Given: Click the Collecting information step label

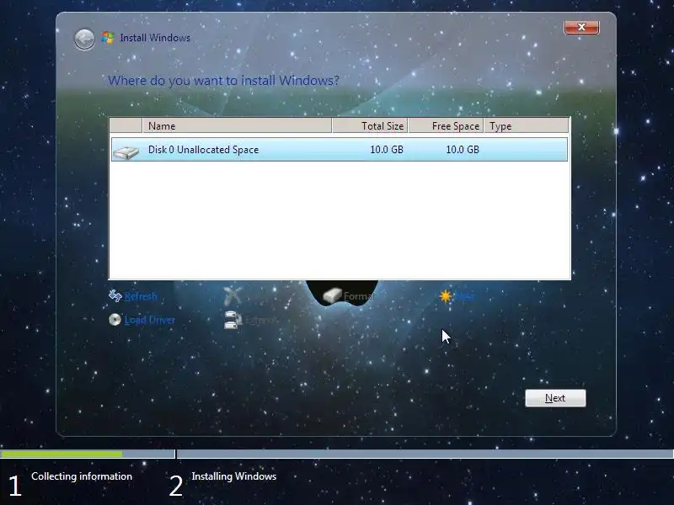Looking at the screenshot, I should tap(82, 476).
